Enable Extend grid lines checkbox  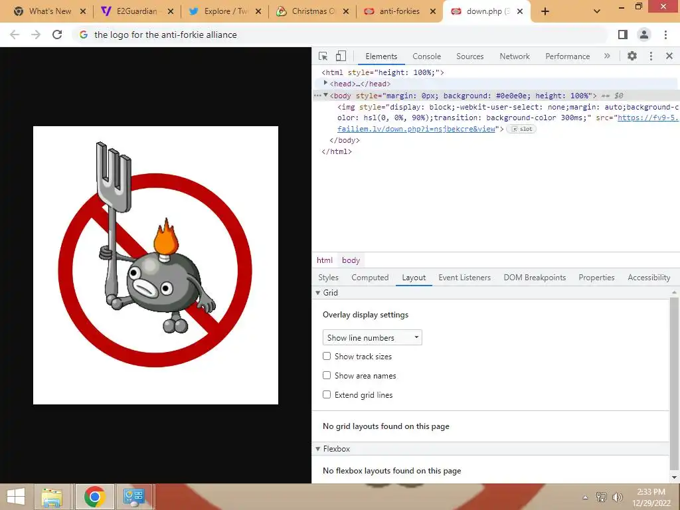coord(327,394)
